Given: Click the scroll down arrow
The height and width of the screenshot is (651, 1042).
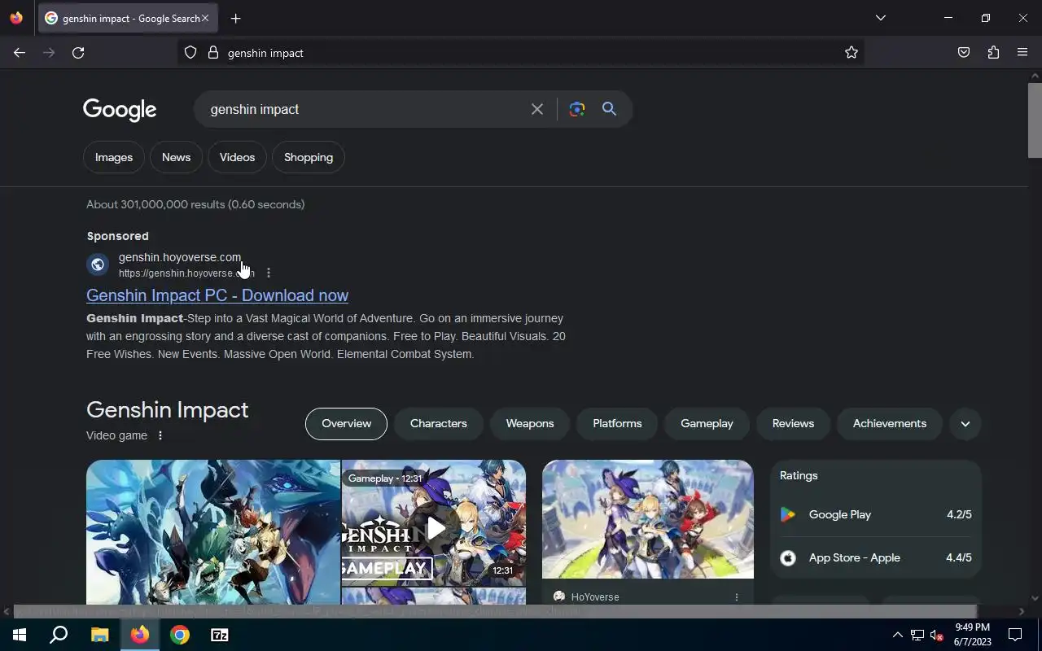Looking at the screenshot, I should [1035, 598].
